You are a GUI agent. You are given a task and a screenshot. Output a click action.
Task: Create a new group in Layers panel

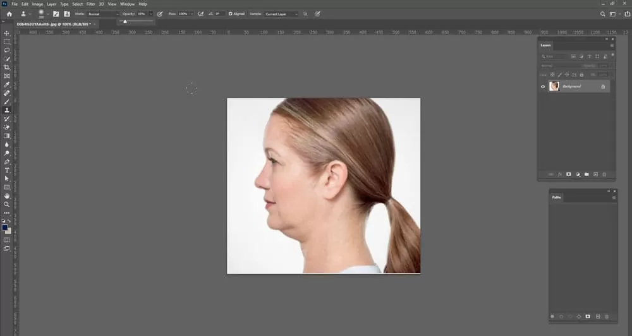586,174
